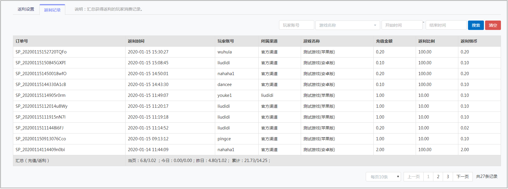508x189 pixels.
Task: Select order SP_202001150913076Cco
Action: click(41, 139)
